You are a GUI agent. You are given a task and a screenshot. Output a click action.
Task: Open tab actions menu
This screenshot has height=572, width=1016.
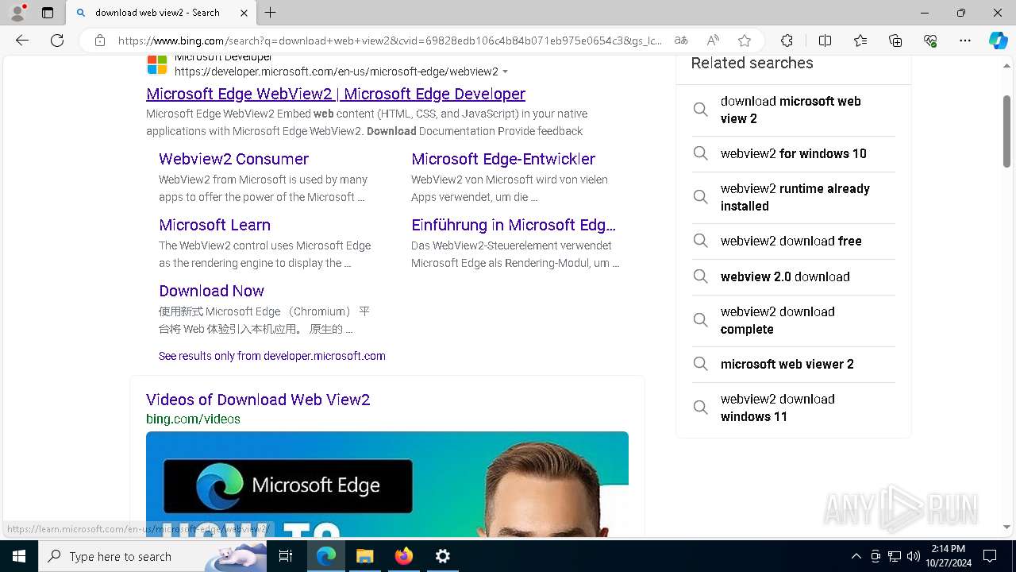(48, 13)
